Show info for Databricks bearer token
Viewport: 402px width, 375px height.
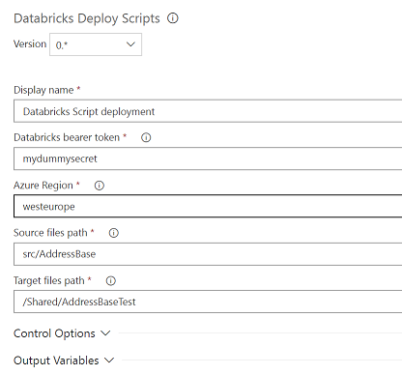click(146, 137)
